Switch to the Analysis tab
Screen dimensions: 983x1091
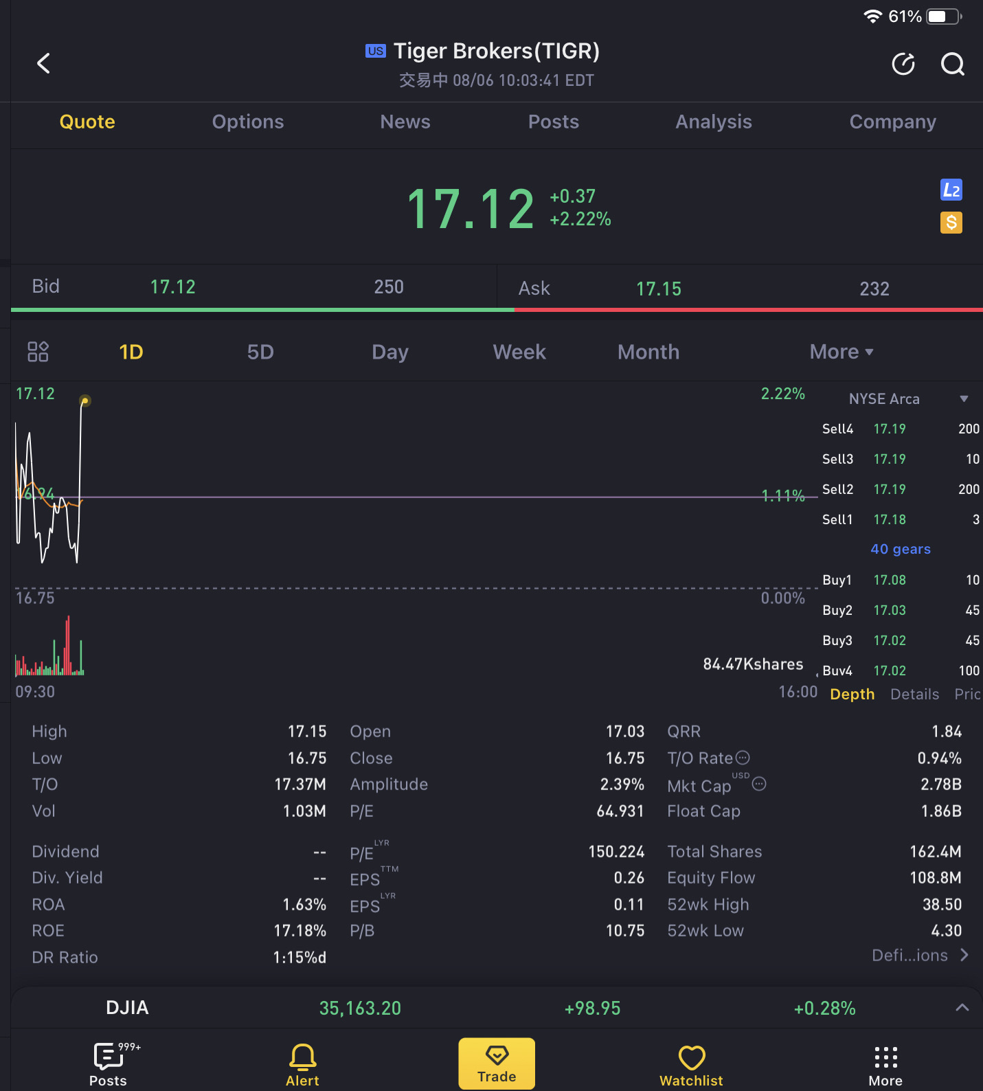[714, 122]
